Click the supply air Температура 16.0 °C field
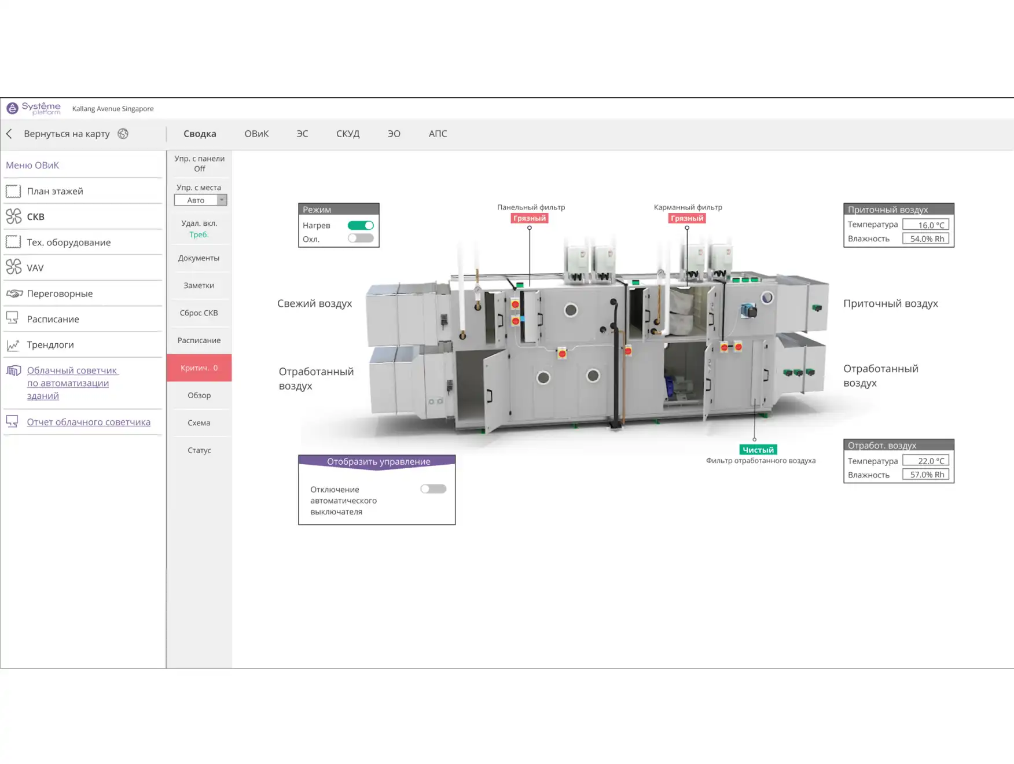This screenshot has height=764, width=1014. click(x=925, y=225)
